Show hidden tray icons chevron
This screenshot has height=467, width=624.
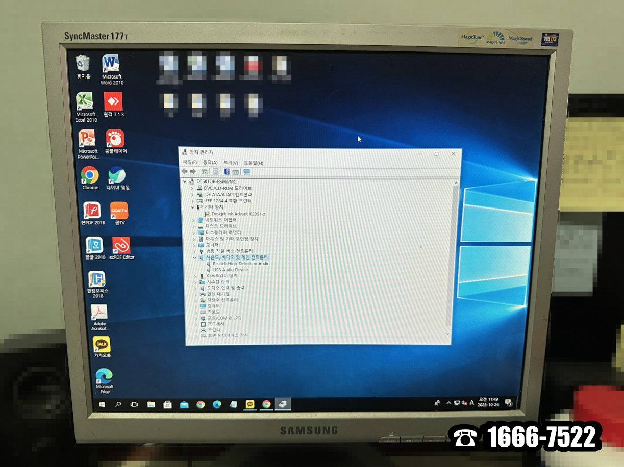pyautogui.click(x=449, y=403)
